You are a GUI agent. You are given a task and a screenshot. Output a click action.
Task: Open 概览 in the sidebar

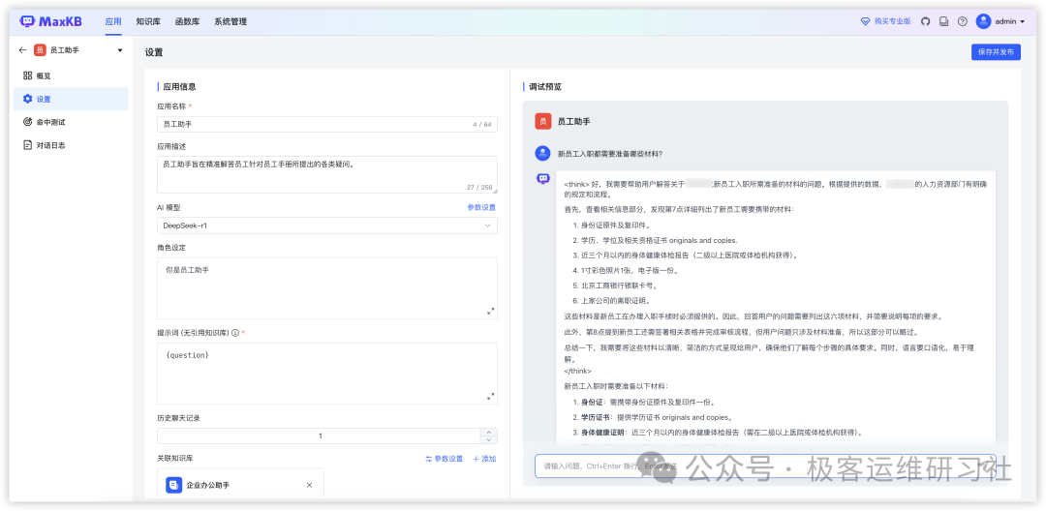click(71, 75)
